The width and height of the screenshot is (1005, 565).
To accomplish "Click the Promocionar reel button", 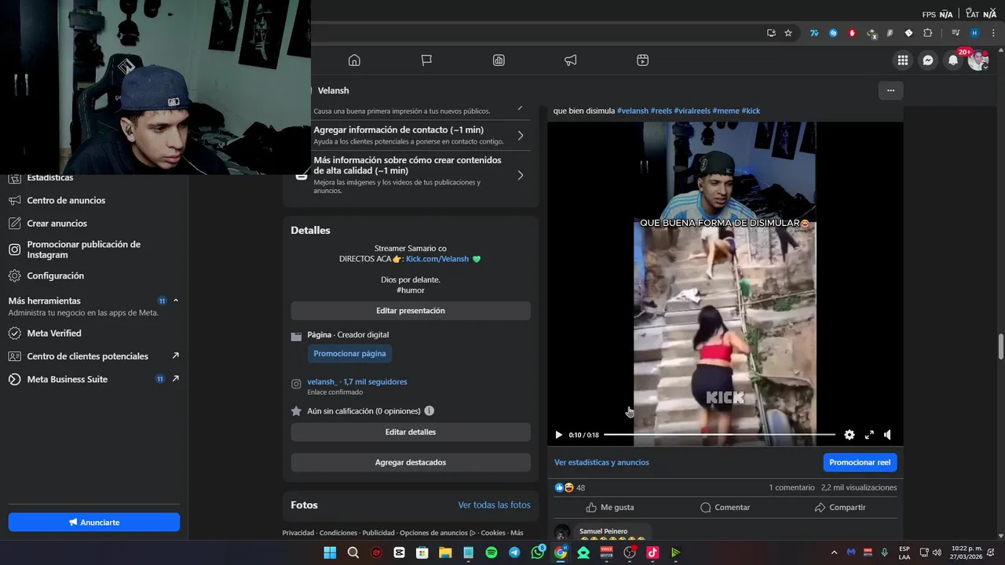I will tap(860, 462).
